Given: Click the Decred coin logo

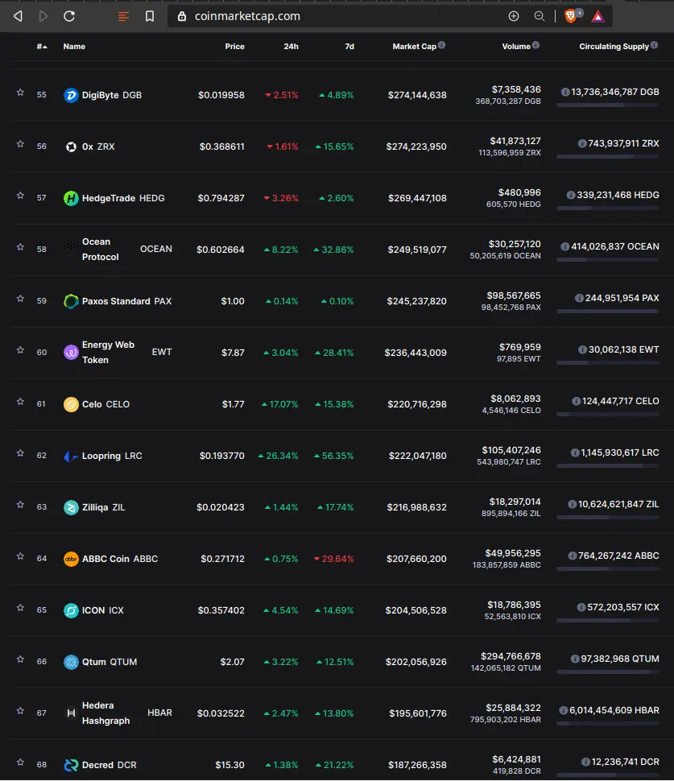Looking at the screenshot, I should [71, 765].
